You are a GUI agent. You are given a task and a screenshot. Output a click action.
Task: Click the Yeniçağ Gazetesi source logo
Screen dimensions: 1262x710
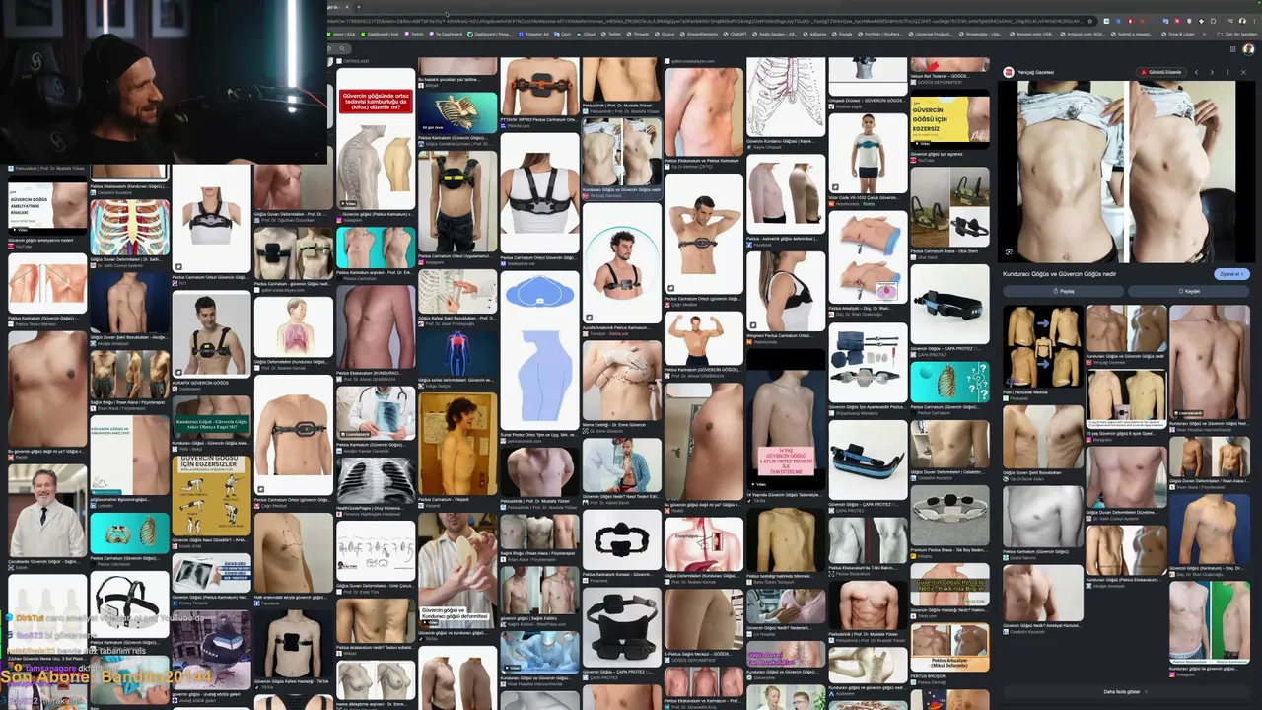point(1009,72)
